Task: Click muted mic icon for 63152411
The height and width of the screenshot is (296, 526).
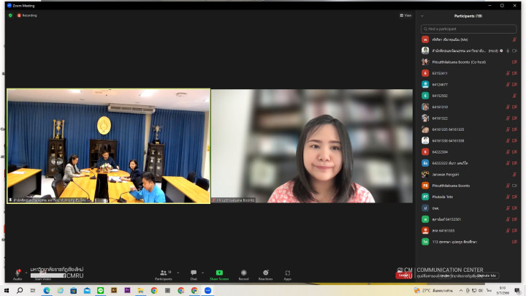Action: pos(508,73)
